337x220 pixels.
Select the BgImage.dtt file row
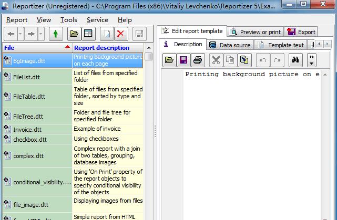[x=73, y=60]
